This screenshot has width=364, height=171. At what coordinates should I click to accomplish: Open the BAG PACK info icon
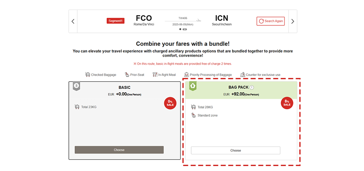pyautogui.click(x=252, y=88)
